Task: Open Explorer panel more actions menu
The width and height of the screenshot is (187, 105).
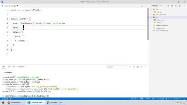Action: pos(184,6)
